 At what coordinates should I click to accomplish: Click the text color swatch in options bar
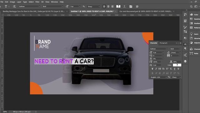click(118, 6)
